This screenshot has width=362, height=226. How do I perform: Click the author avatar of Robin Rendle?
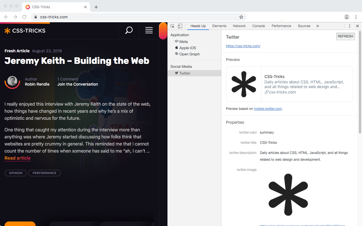(x=12, y=81)
